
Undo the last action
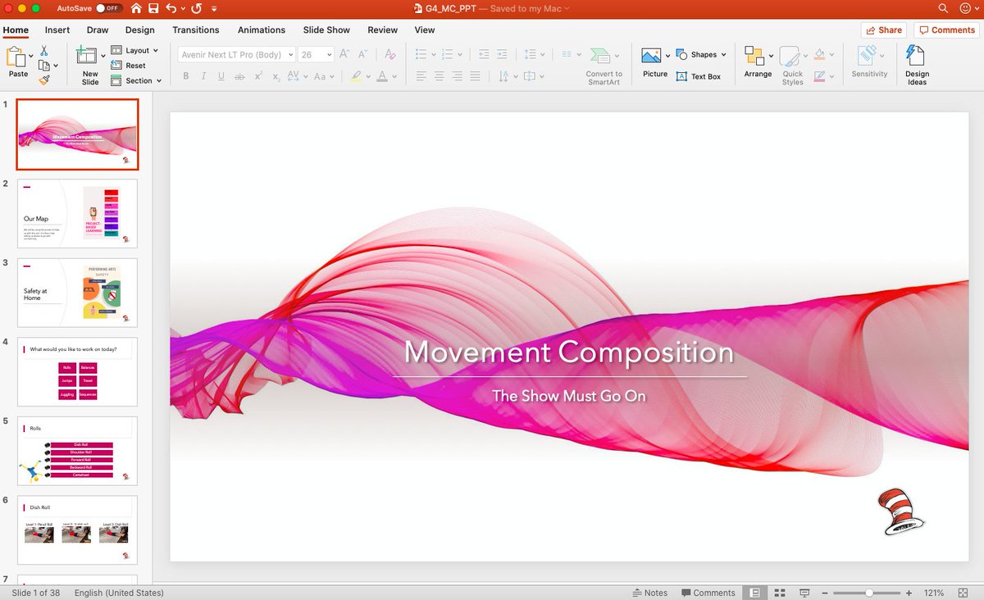pyautogui.click(x=171, y=8)
